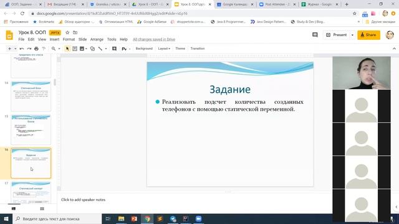The height and width of the screenshot is (224, 399).
Task: Open the View menu
Action: point(42,39)
